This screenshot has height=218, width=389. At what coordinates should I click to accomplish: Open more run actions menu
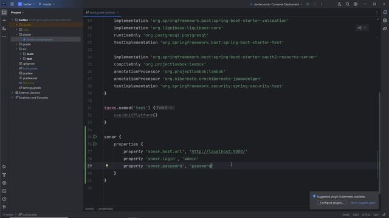(x=322, y=4)
